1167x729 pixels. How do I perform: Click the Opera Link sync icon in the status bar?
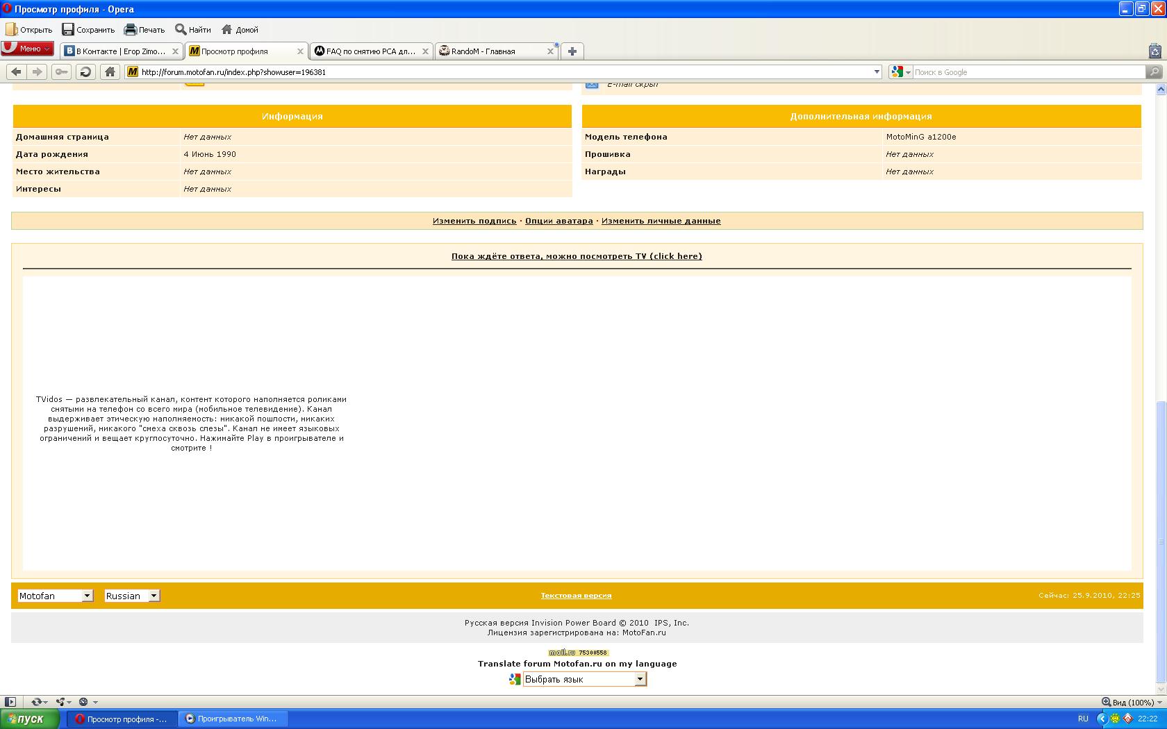(37, 702)
